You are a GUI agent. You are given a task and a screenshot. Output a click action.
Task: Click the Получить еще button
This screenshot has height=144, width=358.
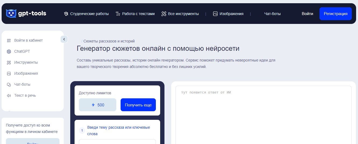(138, 105)
